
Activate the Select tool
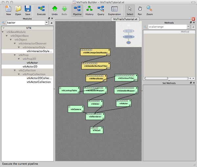[130, 11]
